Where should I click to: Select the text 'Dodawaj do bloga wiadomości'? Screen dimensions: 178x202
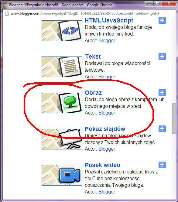pos(117,63)
